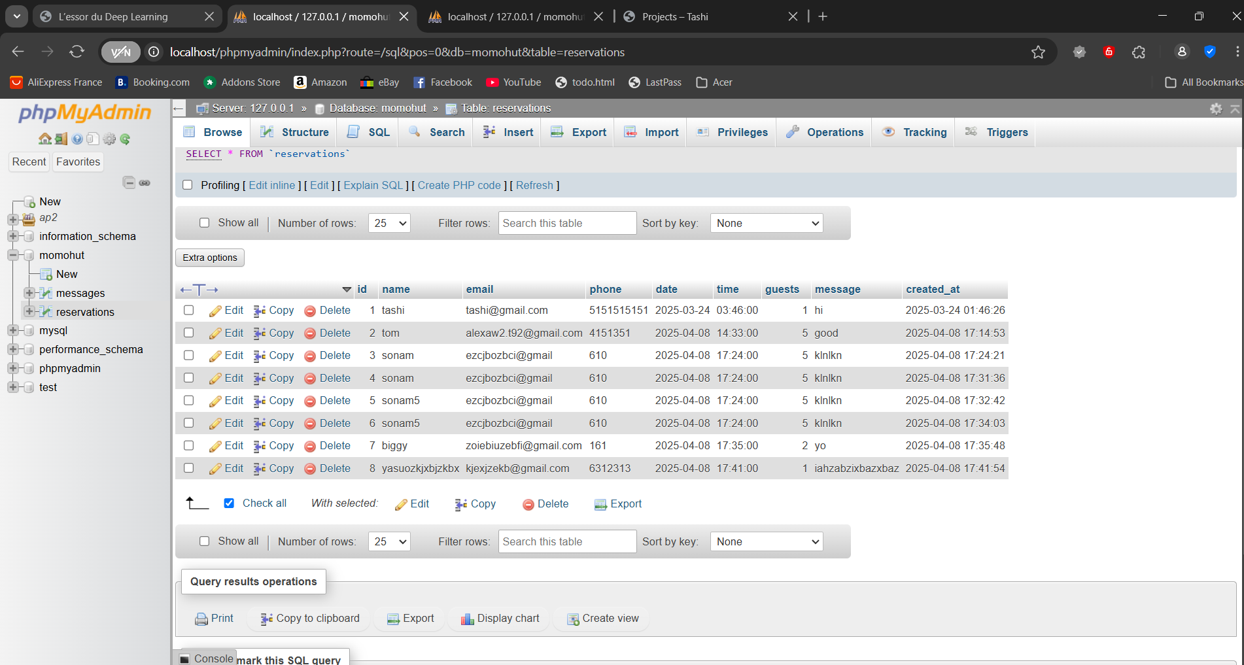Click the red Delete icon for row biggy
1244x665 pixels.
coord(310,447)
